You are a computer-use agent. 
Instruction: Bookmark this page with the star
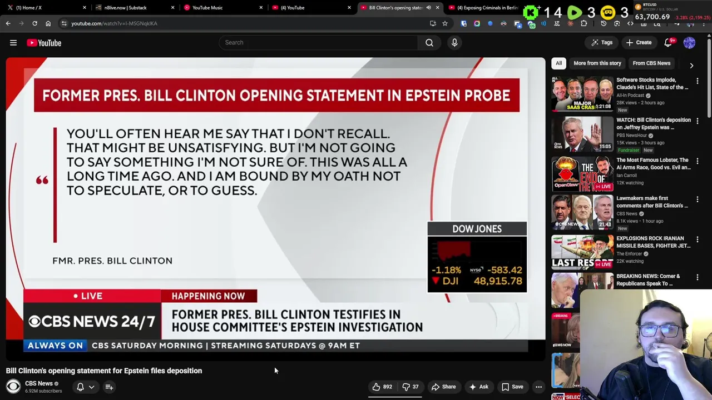[444, 23]
